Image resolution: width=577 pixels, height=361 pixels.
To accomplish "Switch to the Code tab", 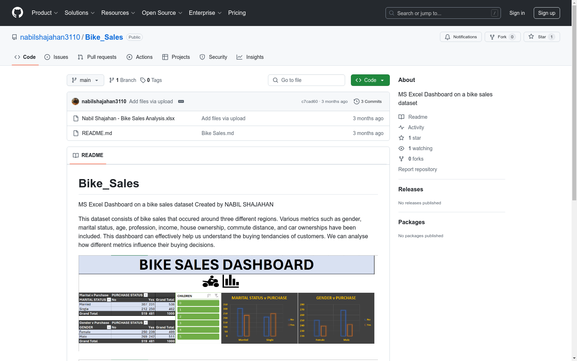I will 25,57.
